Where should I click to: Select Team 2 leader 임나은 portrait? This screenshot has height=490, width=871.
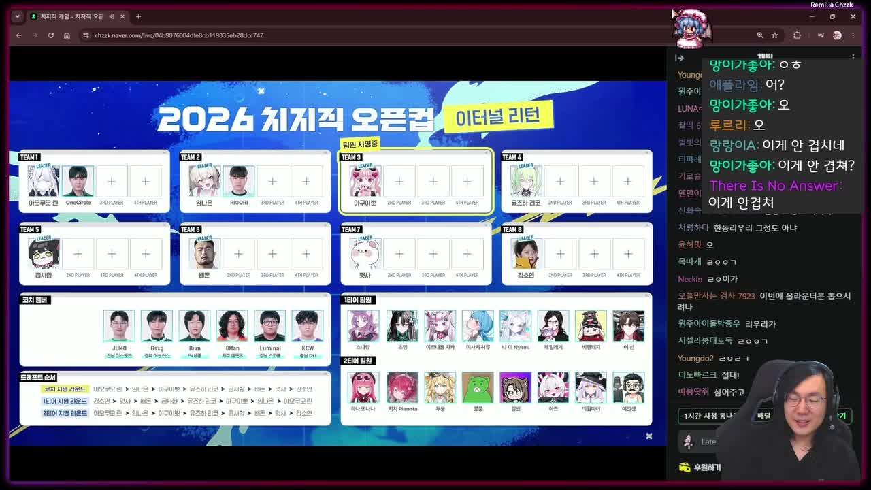[204, 181]
